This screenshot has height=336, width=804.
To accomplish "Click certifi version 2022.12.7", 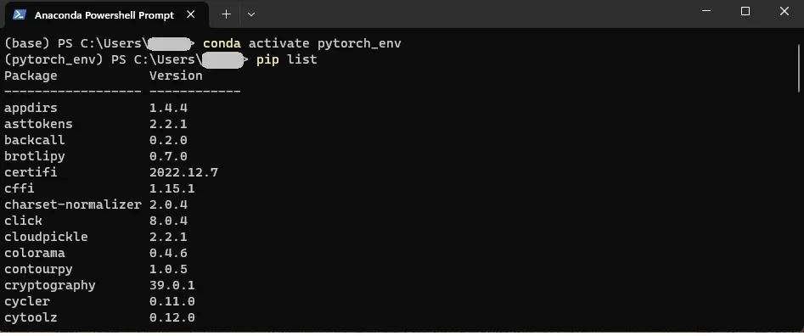I will click(x=183, y=172).
